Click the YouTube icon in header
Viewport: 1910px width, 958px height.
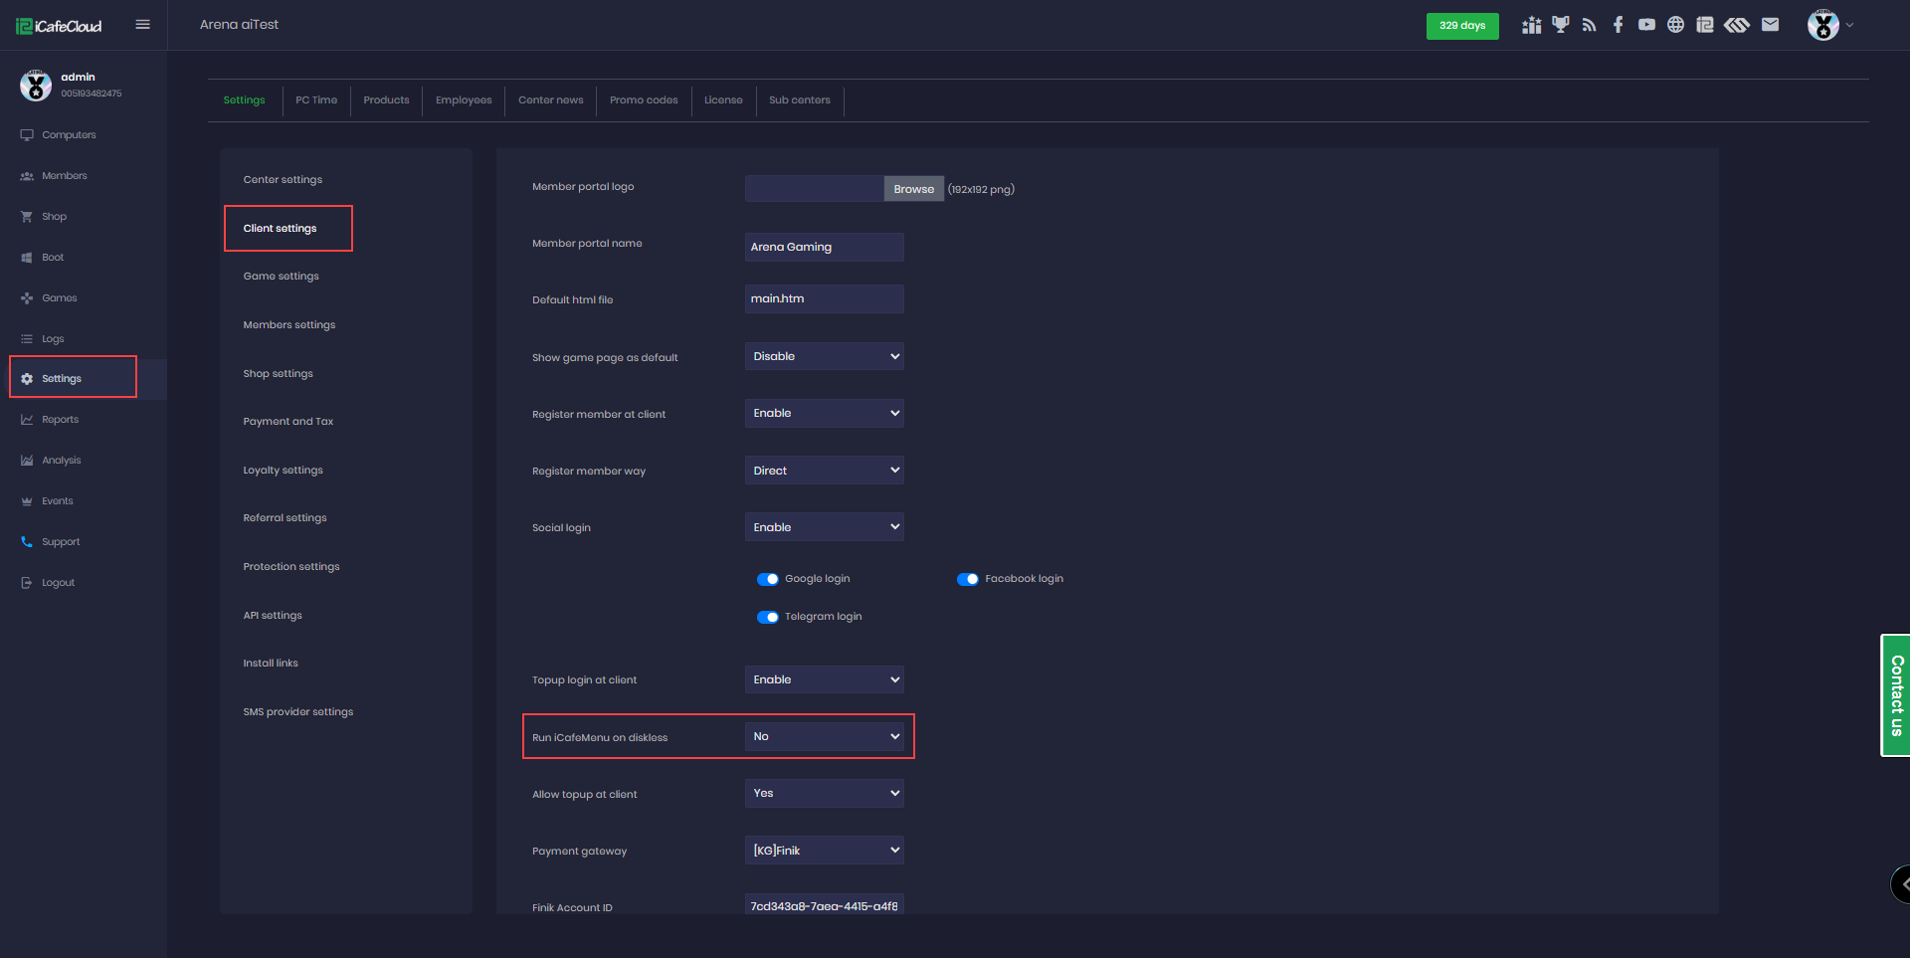pyautogui.click(x=1646, y=25)
